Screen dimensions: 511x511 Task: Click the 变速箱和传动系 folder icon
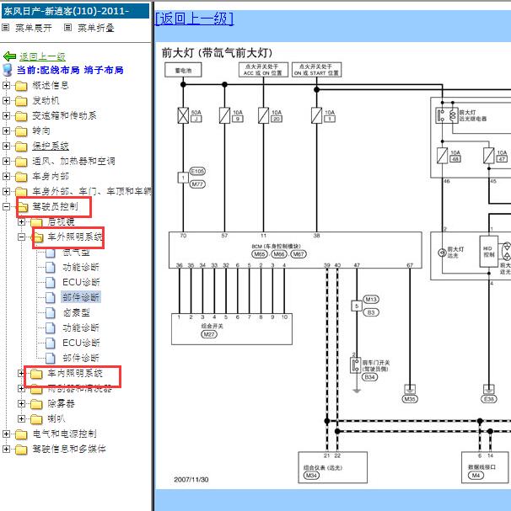[21, 116]
